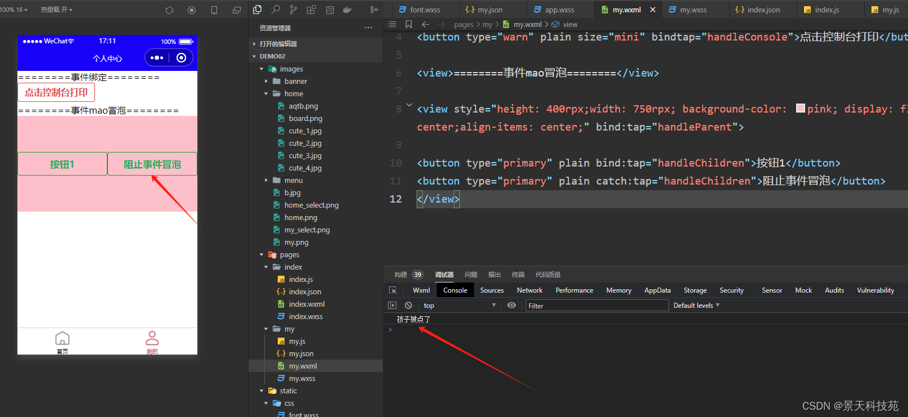Open the 100% 16 zoom dropdown

point(14,10)
